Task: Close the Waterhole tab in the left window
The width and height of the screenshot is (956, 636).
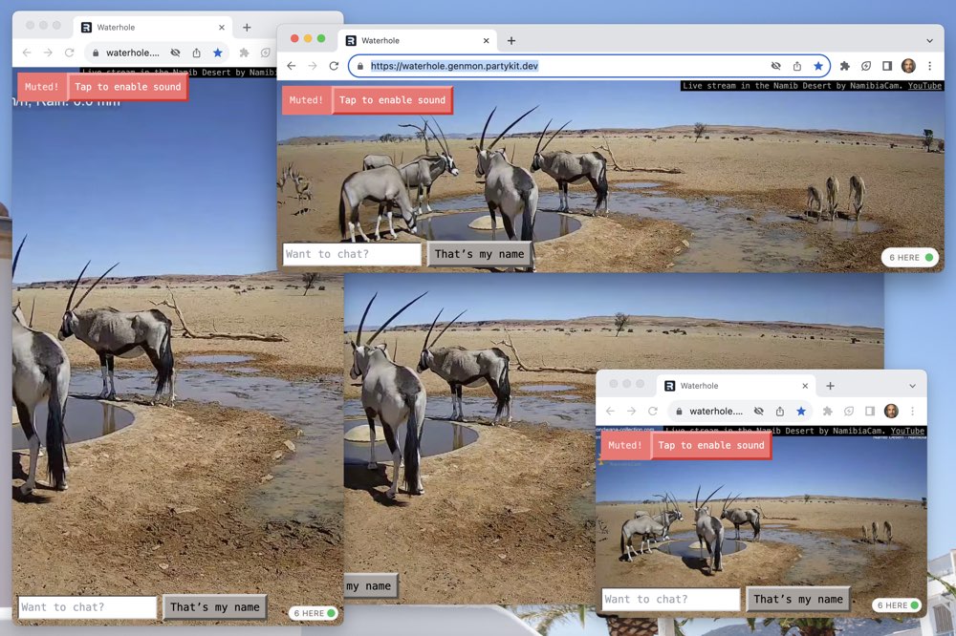Action: click(222, 28)
